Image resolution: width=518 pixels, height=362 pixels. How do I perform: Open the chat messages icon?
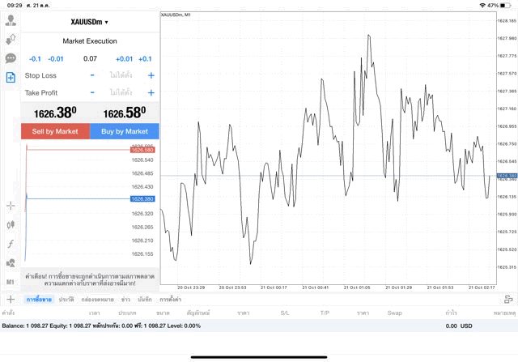(x=11, y=58)
